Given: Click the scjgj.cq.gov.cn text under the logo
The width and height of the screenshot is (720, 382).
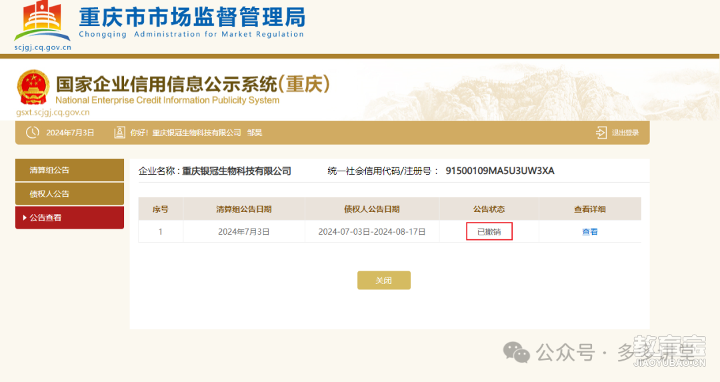Looking at the screenshot, I should (x=43, y=47).
